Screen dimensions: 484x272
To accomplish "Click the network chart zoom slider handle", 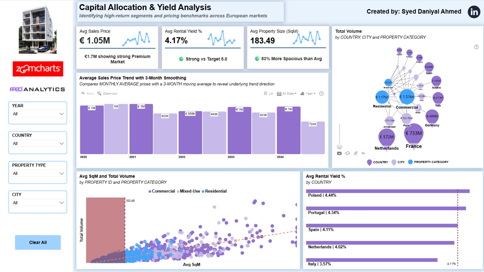I will pyautogui.click(x=340, y=147).
